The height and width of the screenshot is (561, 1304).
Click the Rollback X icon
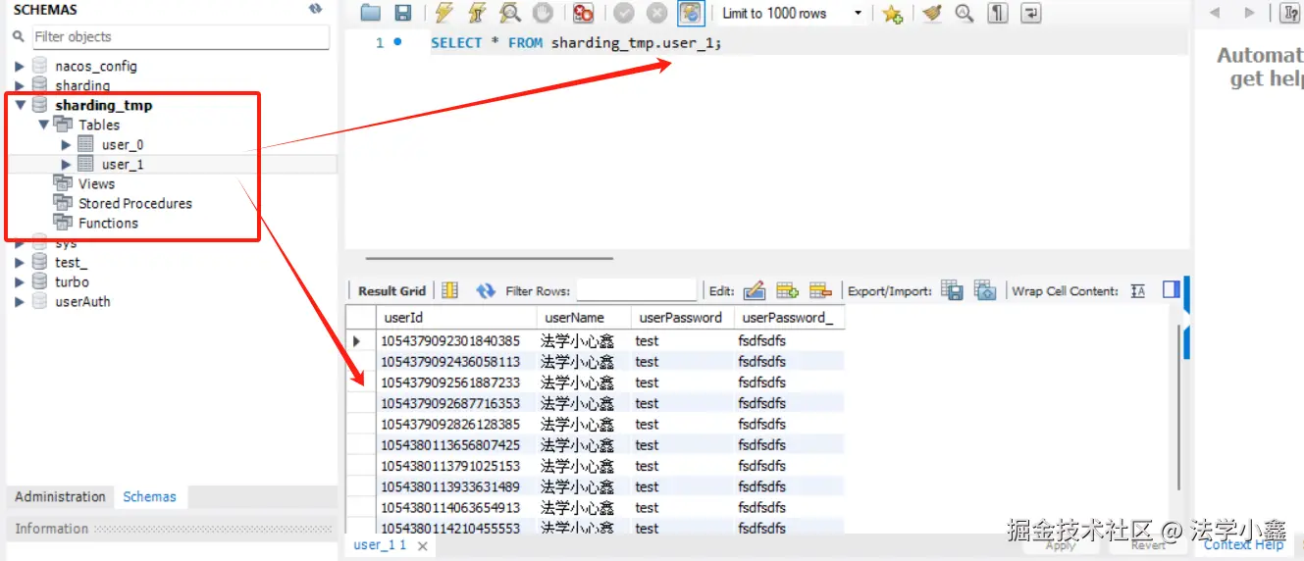(x=656, y=13)
